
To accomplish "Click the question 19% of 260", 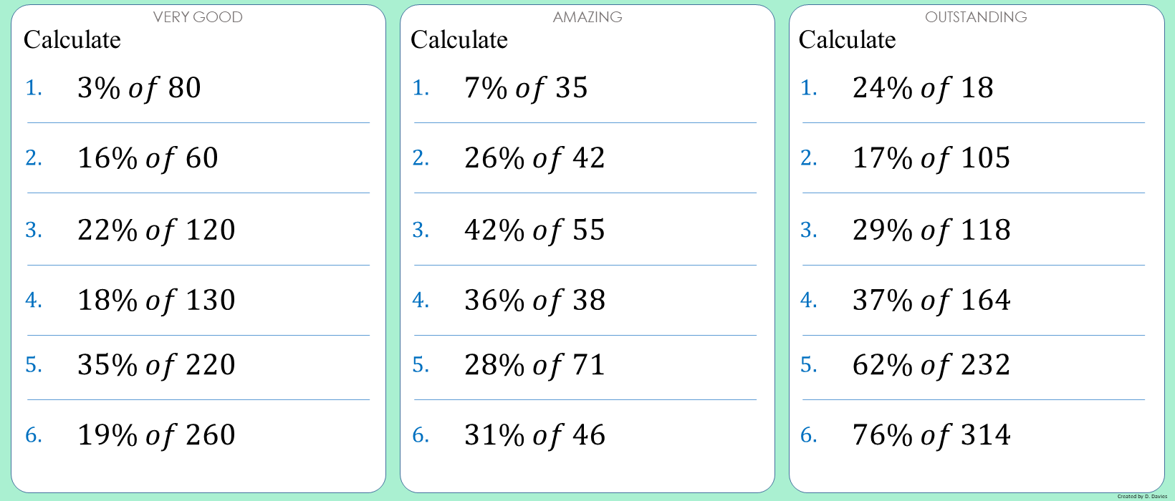I will click(156, 435).
